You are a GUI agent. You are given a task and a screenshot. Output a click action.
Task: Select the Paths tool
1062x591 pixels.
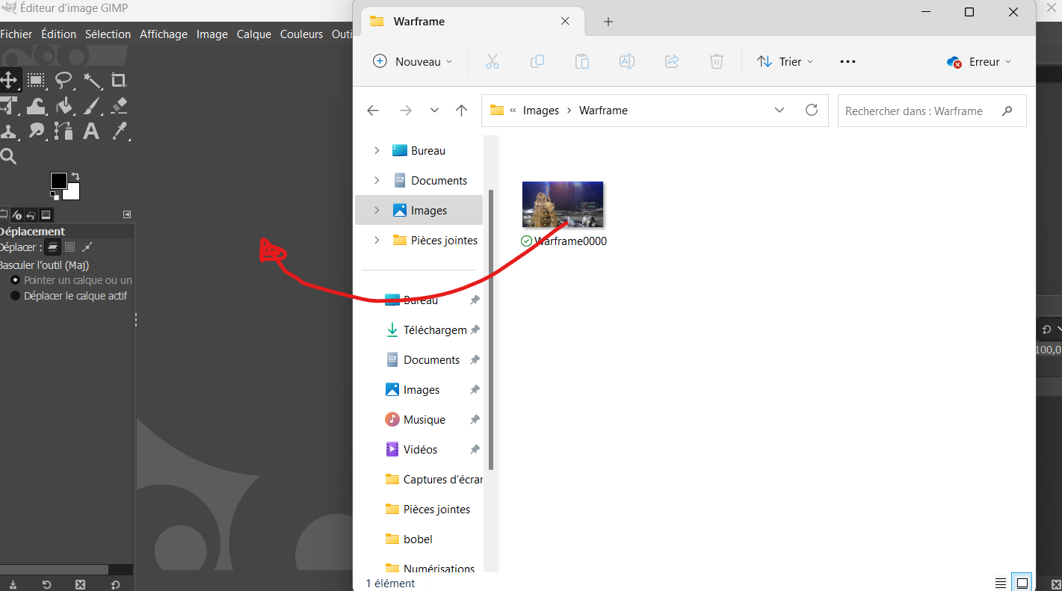pos(64,131)
